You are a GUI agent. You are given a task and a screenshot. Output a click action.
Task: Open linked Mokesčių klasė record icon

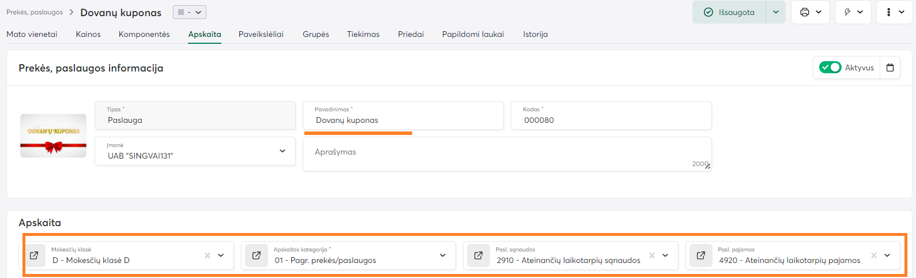(x=35, y=256)
